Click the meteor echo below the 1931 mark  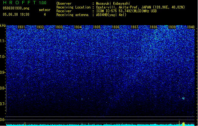pyautogui.click(x=25, y=95)
